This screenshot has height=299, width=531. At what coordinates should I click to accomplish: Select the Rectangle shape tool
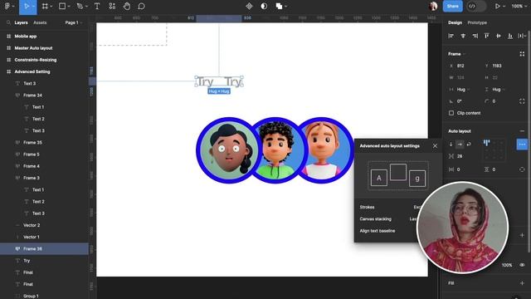(x=62, y=6)
